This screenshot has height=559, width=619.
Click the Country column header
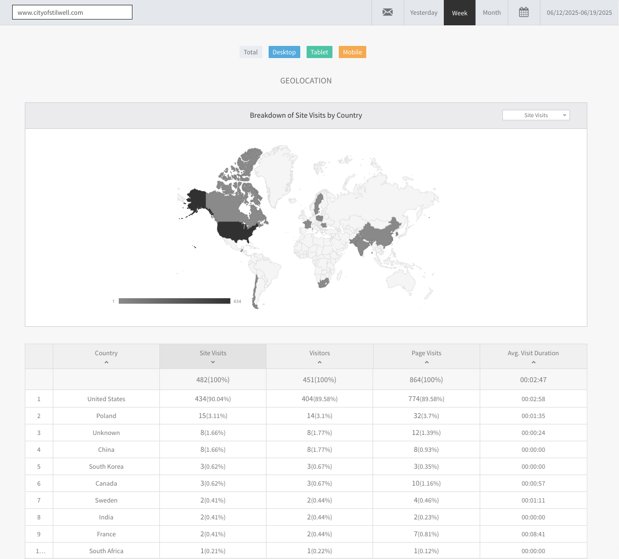click(106, 356)
